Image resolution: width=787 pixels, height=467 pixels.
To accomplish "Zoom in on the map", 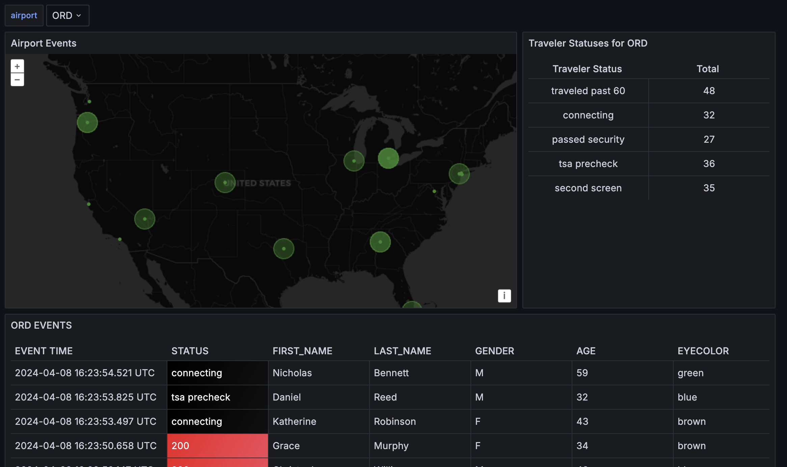I will [17, 66].
